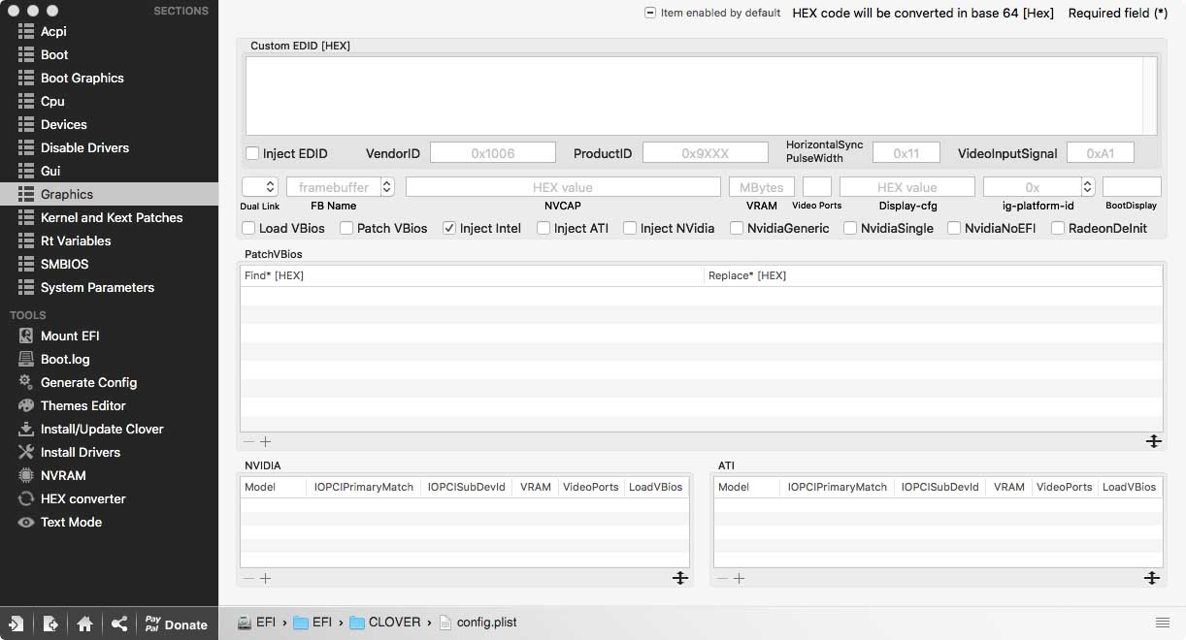Click the VideoInputSignal field

tap(1101, 152)
